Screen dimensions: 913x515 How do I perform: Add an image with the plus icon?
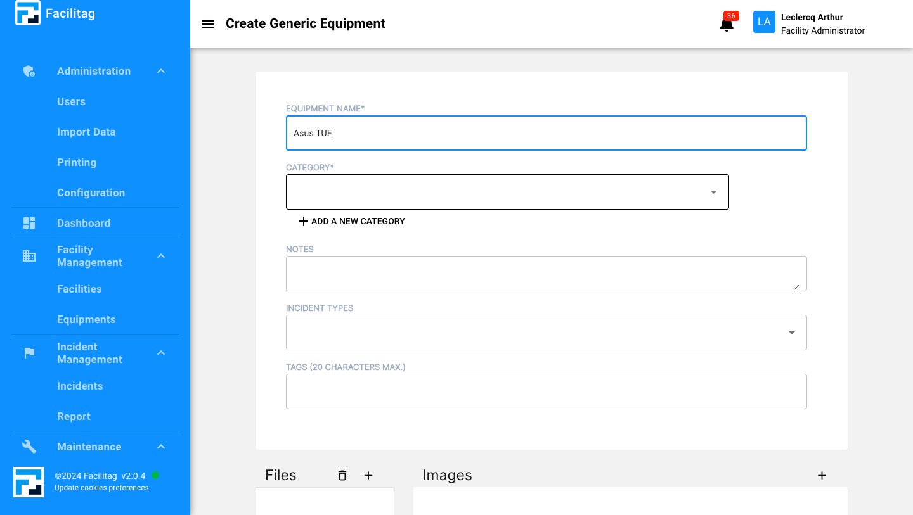pyautogui.click(x=822, y=475)
